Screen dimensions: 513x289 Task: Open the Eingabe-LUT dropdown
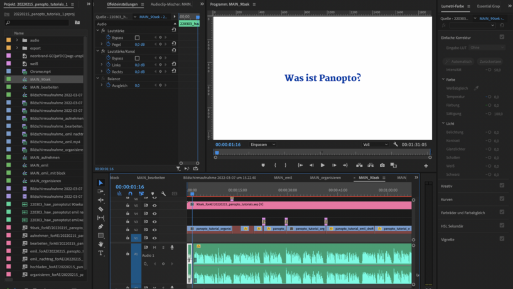pyautogui.click(x=487, y=48)
